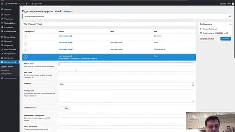Toggle the Обязательное required switch
235x132 pixels.
64,109
